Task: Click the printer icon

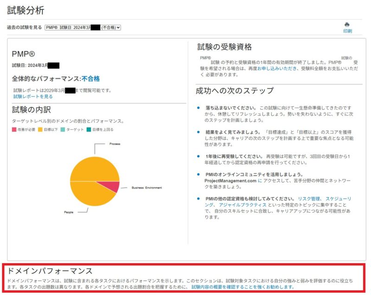Action: [x=347, y=25]
